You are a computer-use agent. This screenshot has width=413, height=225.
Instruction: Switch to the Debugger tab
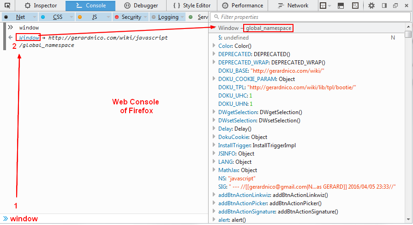tap(141, 6)
